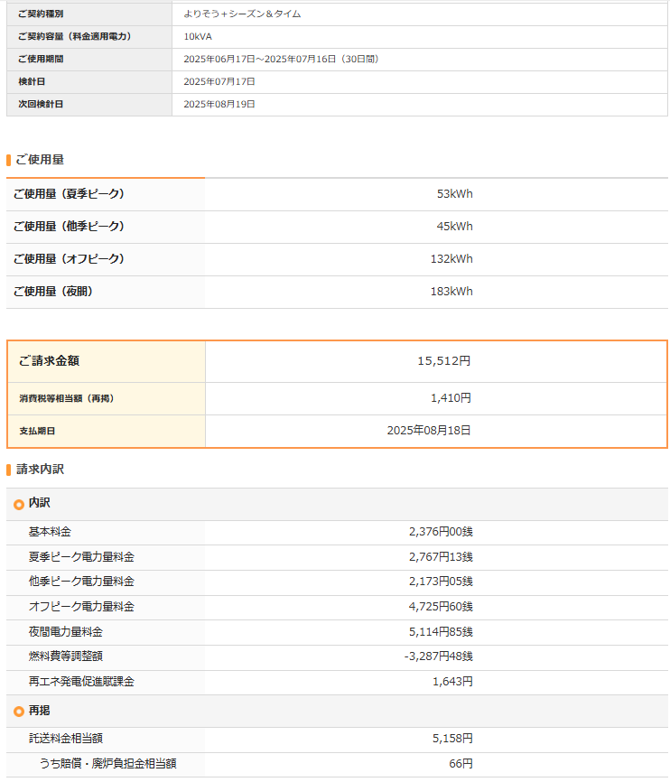670x782 pixels.
Task: Click the 10kVA contract capacity value
Action: 198,36
